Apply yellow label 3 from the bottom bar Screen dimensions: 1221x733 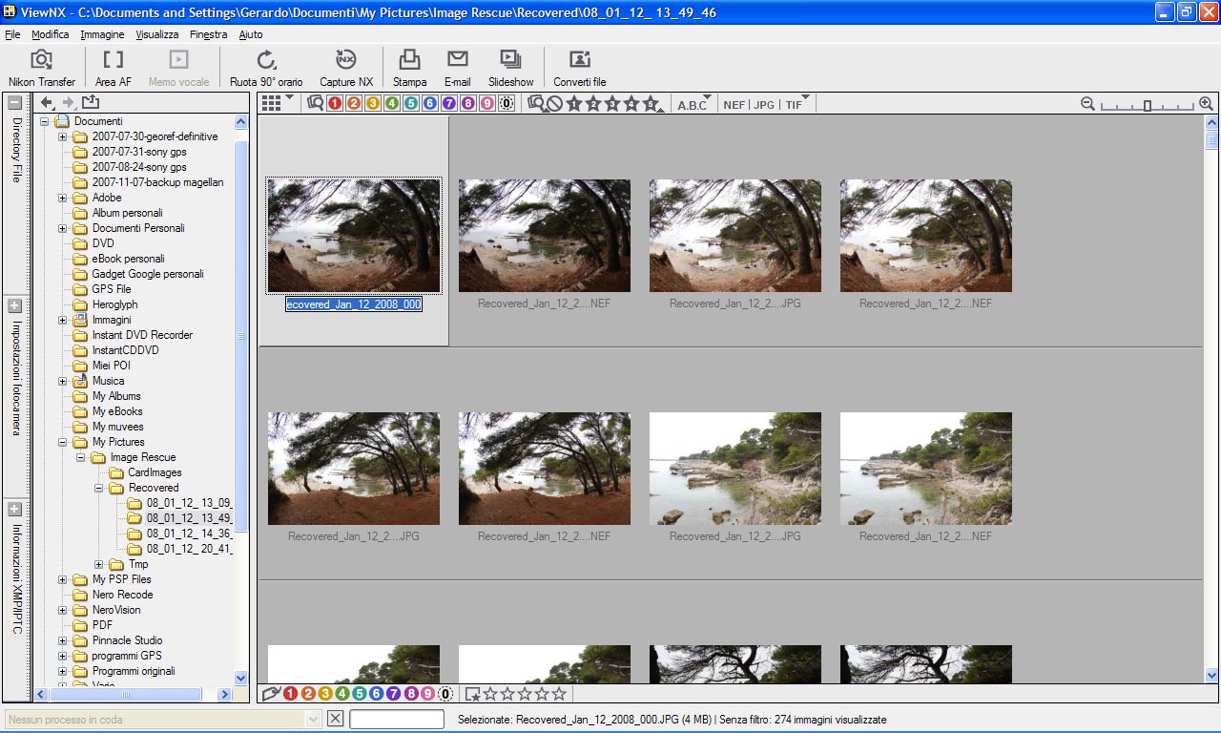click(x=325, y=694)
